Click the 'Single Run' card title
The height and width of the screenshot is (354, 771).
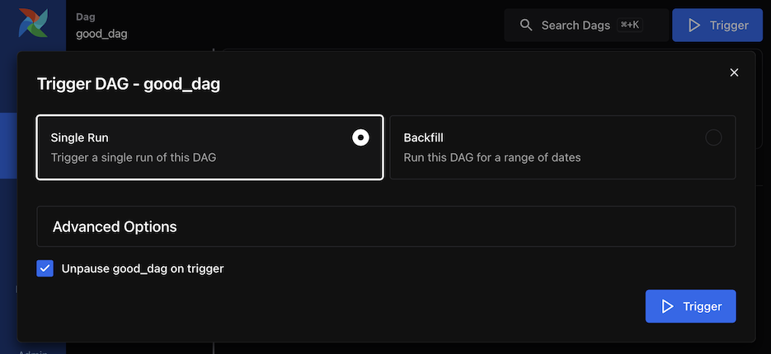click(79, 137)
